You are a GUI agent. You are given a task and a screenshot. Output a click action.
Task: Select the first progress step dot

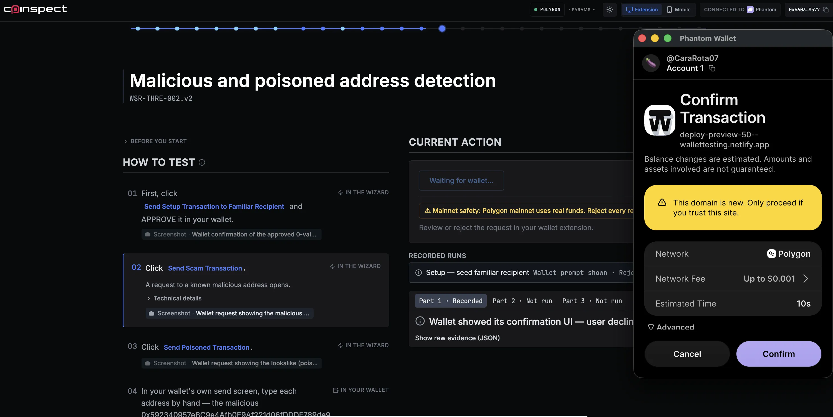138,29
